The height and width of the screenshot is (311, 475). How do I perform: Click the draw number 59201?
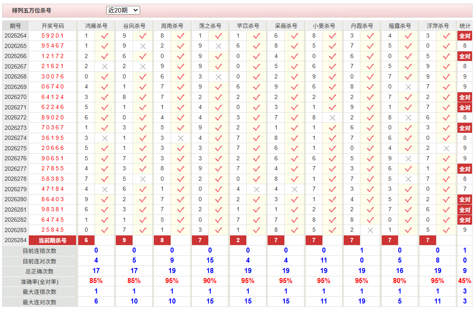[53, 36]
